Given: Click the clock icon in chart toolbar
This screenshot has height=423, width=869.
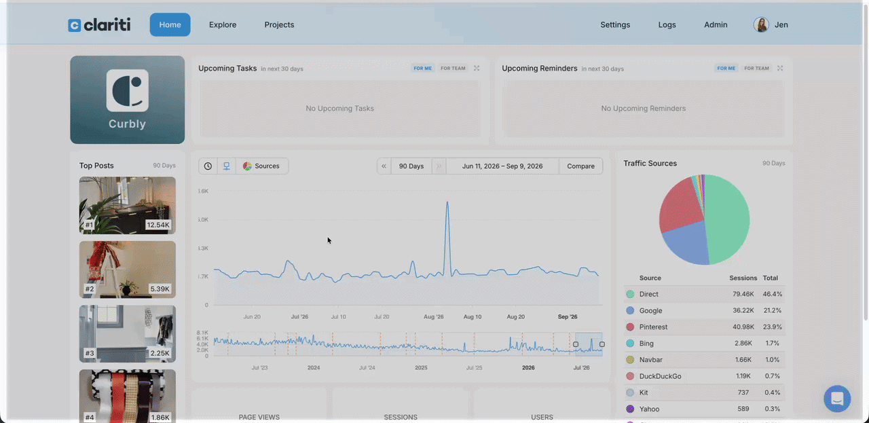Looking at the screenshot, I should click(208, 166).
